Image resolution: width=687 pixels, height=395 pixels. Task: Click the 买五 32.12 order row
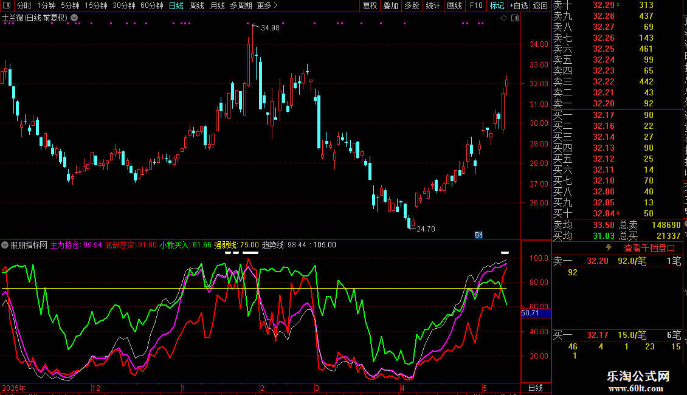(x=618, y=159)
